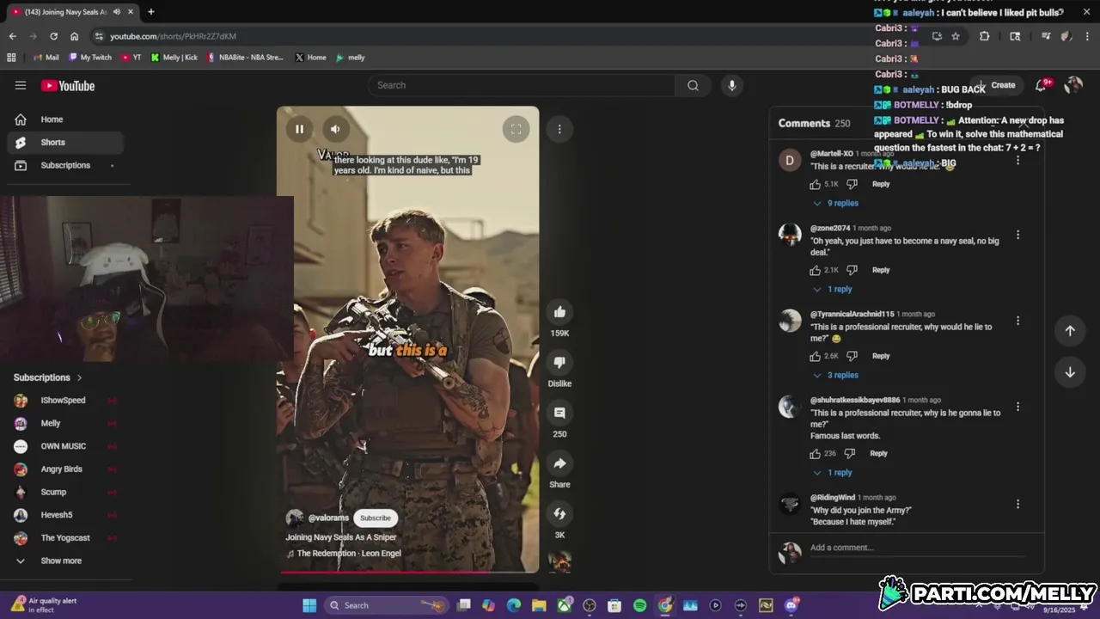Open the Short's three-dot more menu
Viewport: 1100px width, 619px height.
[x=559, y=129]
